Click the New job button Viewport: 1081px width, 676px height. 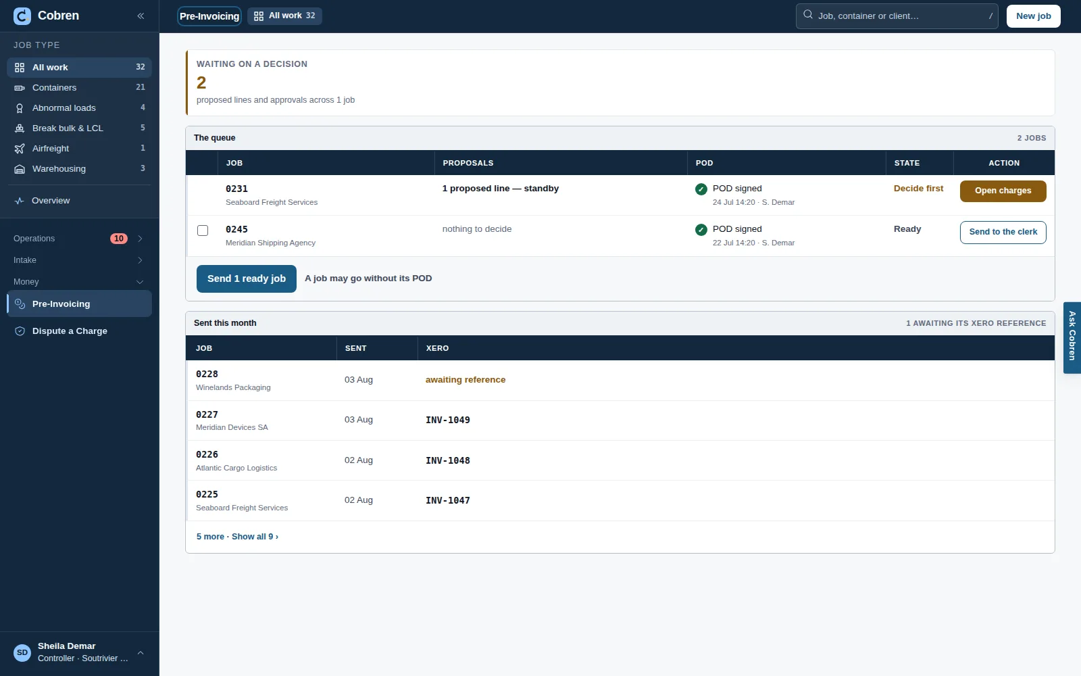click(x=1034, y=16)
